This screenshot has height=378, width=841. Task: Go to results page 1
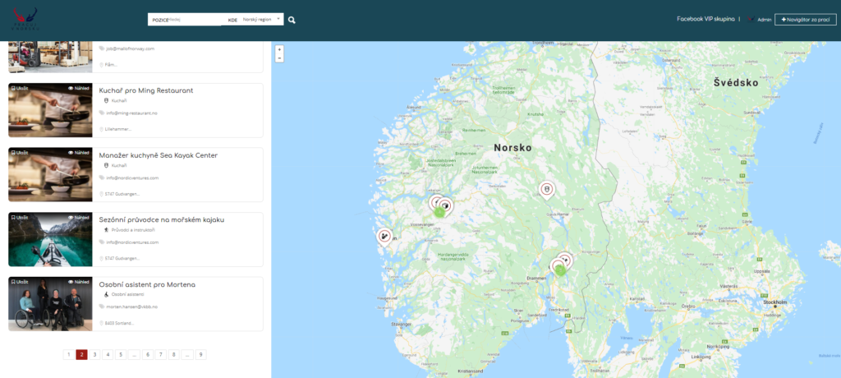pos(69,354)
